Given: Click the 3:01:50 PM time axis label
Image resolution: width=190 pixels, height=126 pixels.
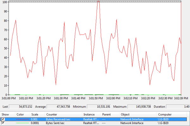Looking at the screenshot, I should pyautogui.click(x=96, y=98).
